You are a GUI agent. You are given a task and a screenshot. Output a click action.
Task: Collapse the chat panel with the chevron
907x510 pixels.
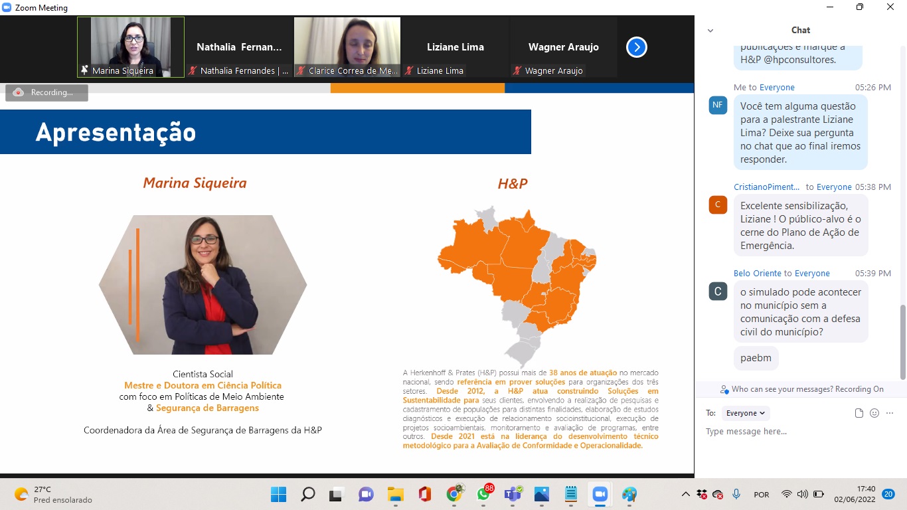point(710,31)
